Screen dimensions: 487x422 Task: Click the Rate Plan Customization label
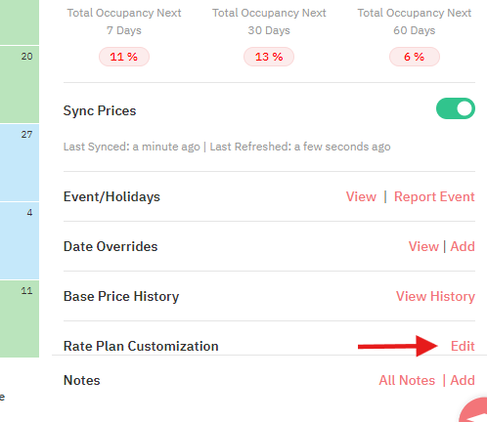pos(141,346)
